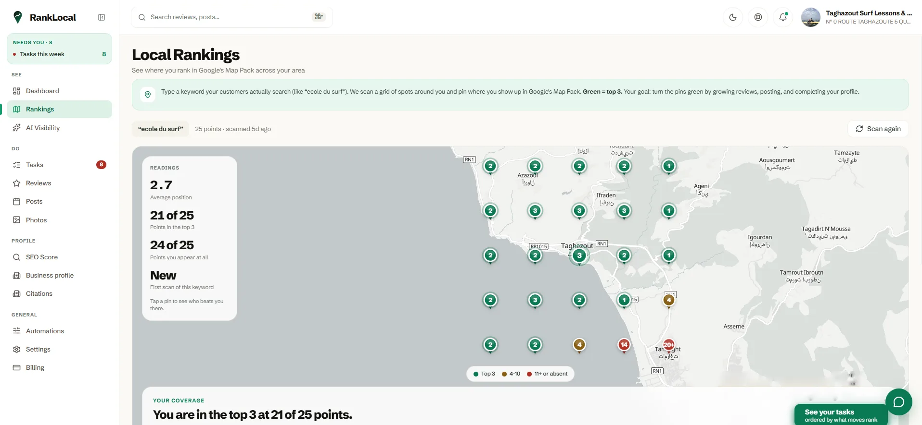Click See your tasks banner

point(841,415)
